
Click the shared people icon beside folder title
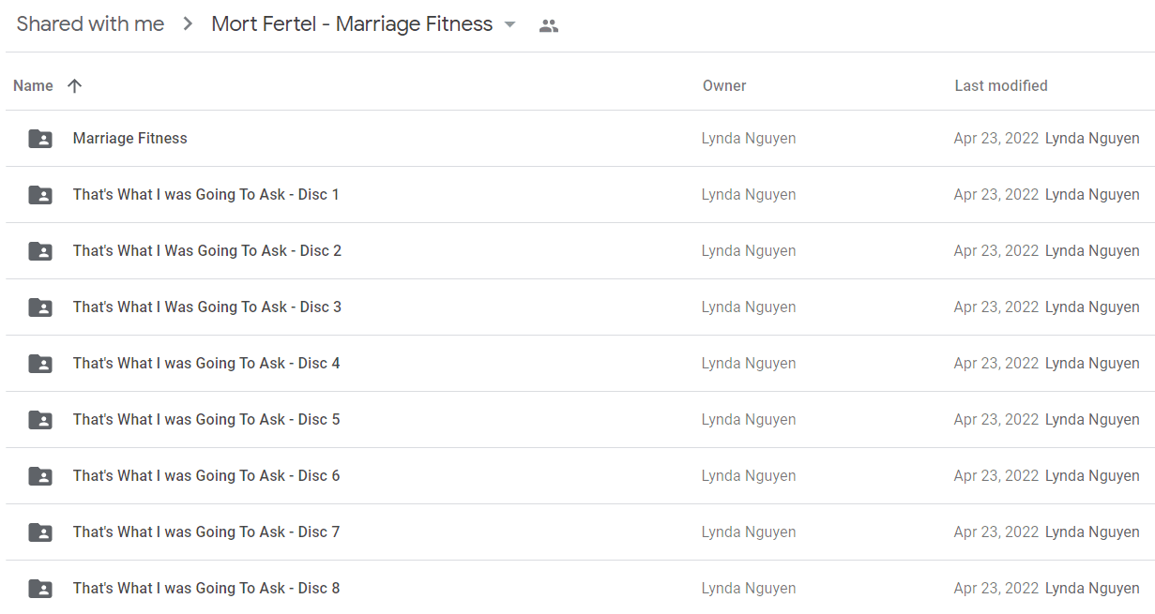point(549,26)
